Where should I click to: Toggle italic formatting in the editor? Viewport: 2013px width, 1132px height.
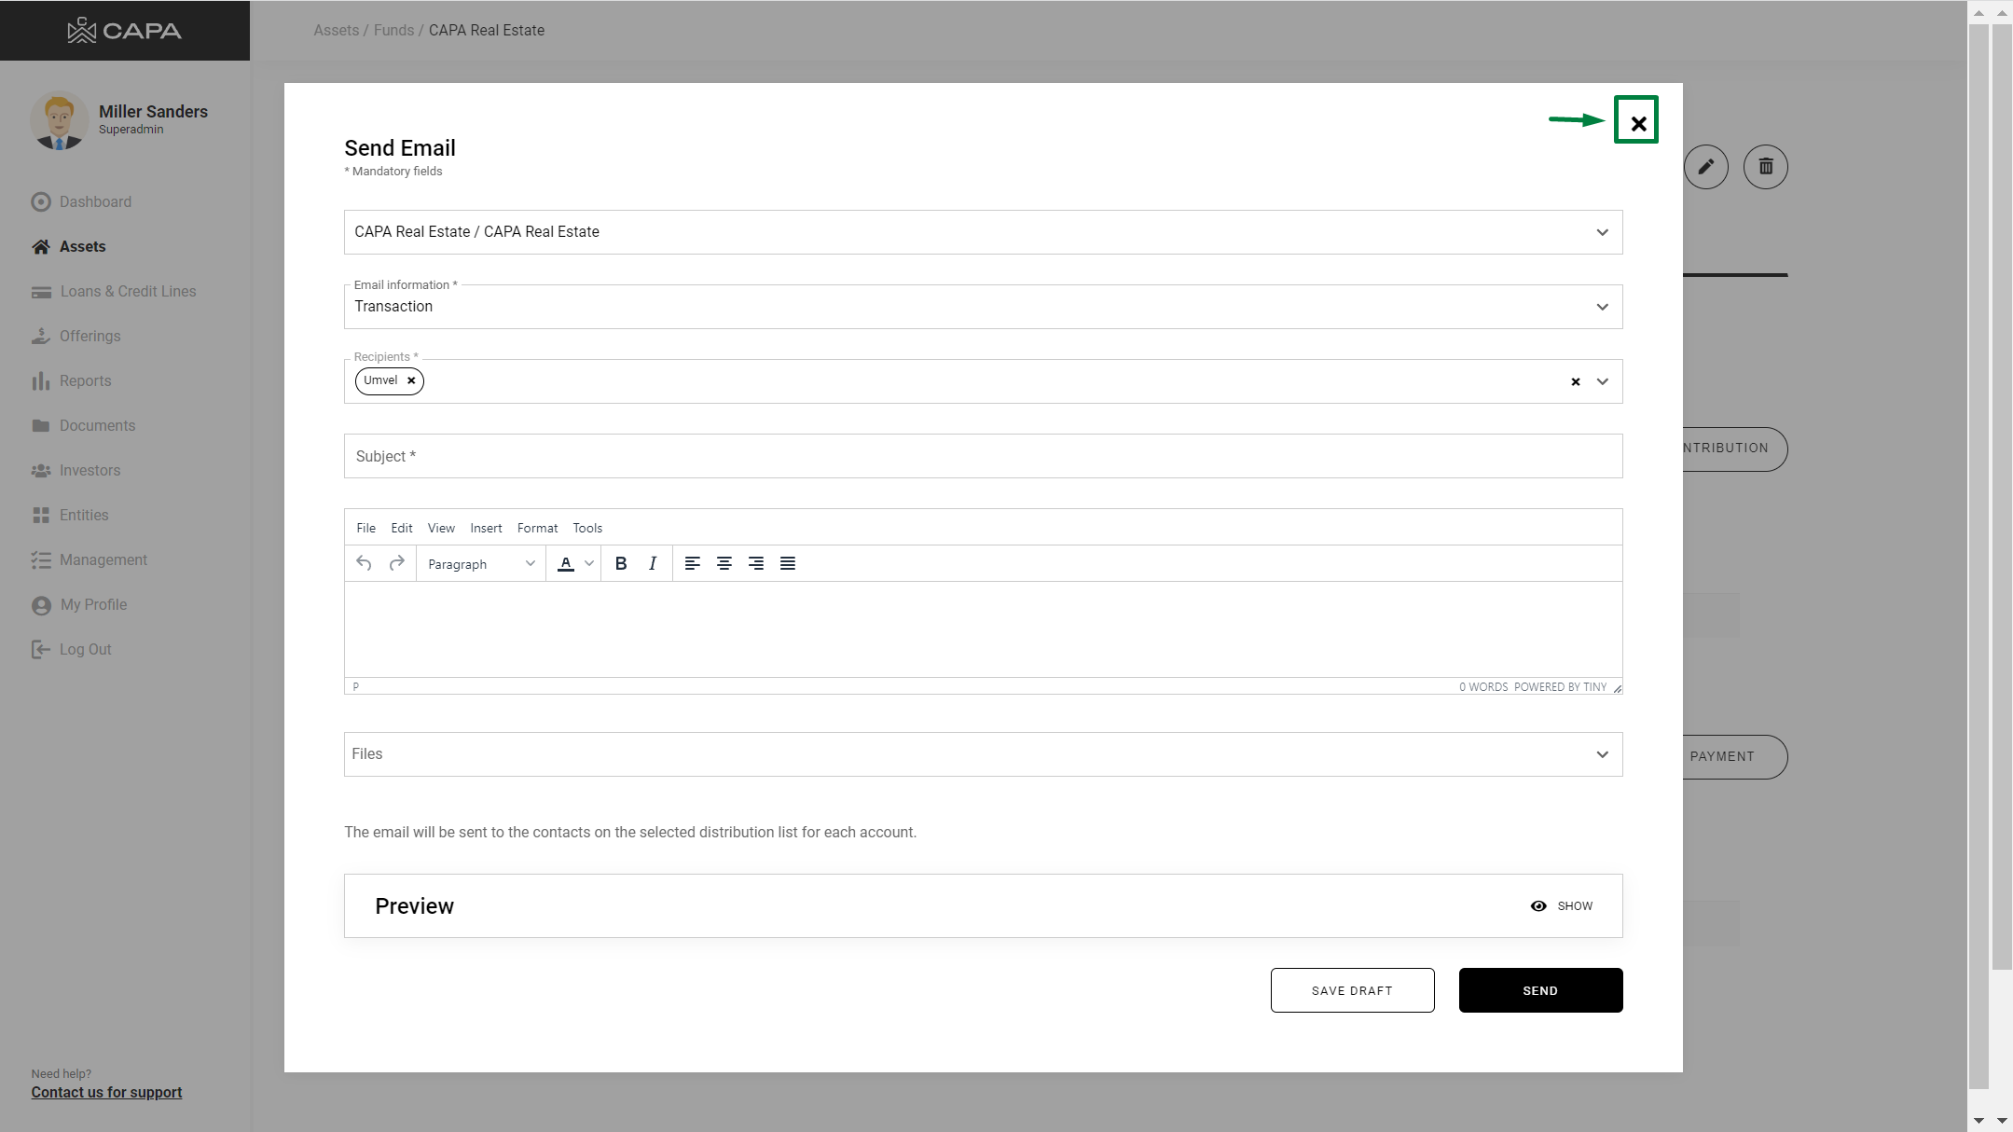(653, 563)
